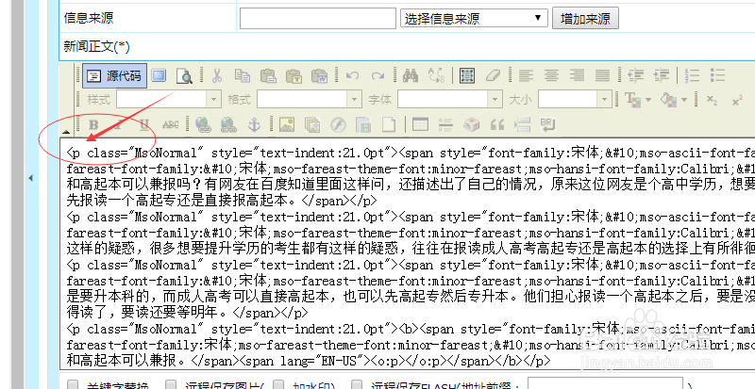Click the Select All icon
This screenshot has width=755, height=389.
pos(467,75)
